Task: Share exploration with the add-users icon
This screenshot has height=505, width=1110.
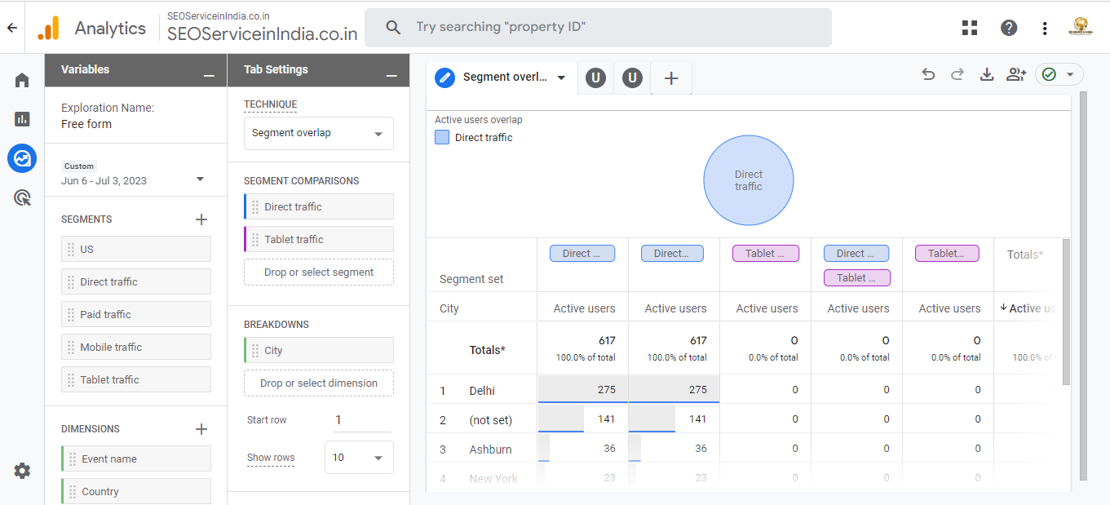Action: point(1016,75)
